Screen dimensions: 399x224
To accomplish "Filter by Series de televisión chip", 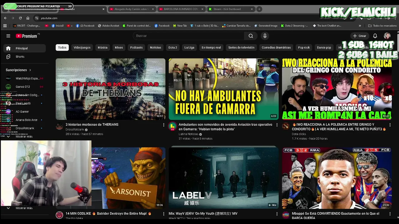I will pyautogui.click(x=241, y=48).
